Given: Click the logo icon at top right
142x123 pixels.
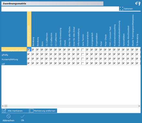Looking at the screenshot, I should tap(138, 4).
